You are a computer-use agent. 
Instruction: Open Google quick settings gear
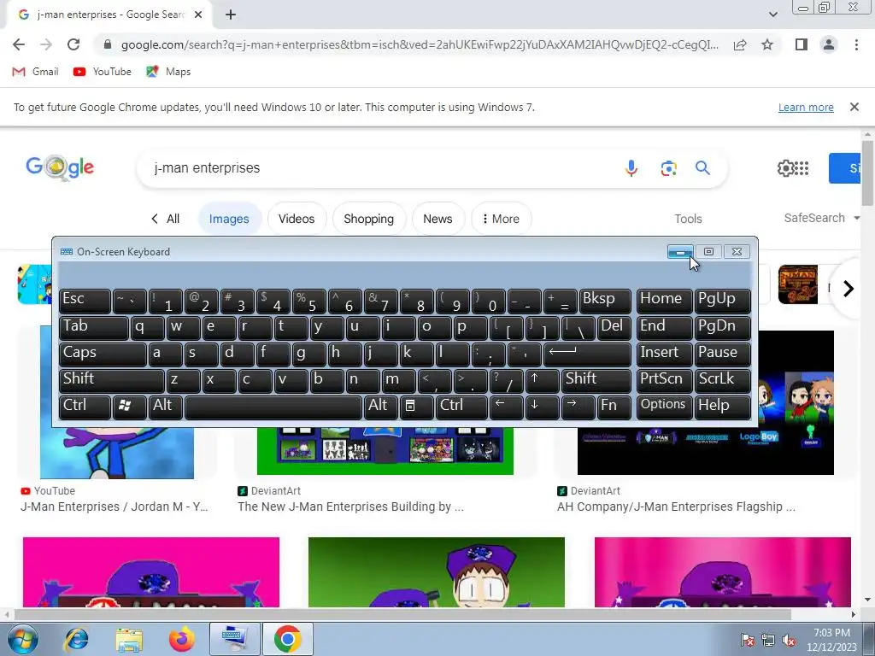pyautogui.click(x=785, y=168)
